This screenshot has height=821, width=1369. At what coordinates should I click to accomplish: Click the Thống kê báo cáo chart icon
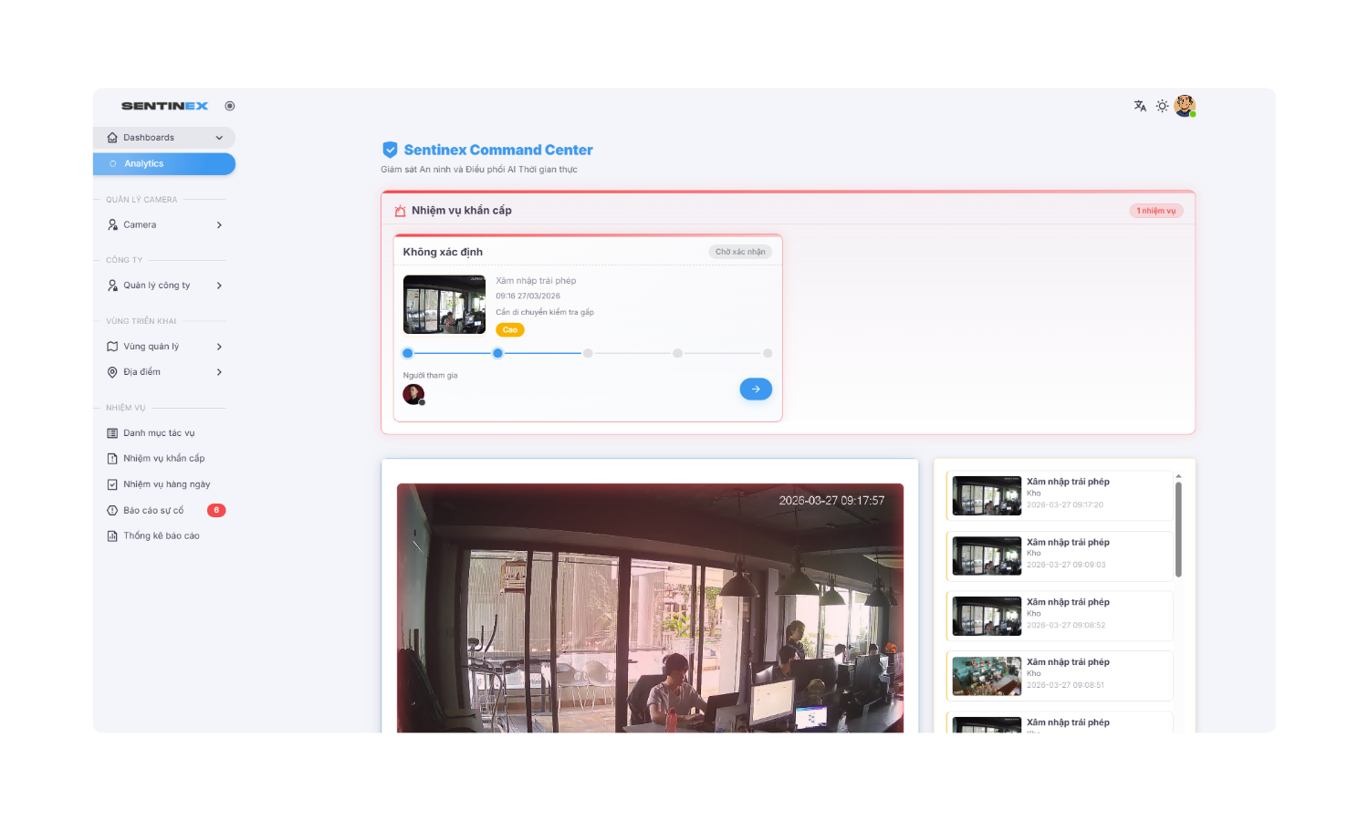pyautogui.click(x=112, y=536)
